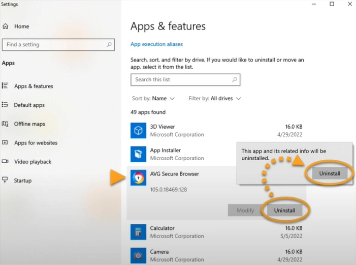
Task: Click the magnifier in Search this list
Action: tap(235, 80)
